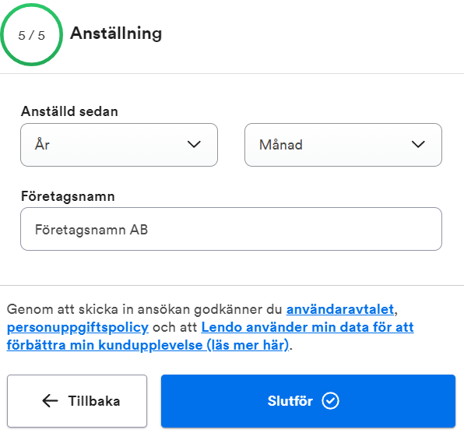Open the Månad month dropdown

tap(343, 145)
